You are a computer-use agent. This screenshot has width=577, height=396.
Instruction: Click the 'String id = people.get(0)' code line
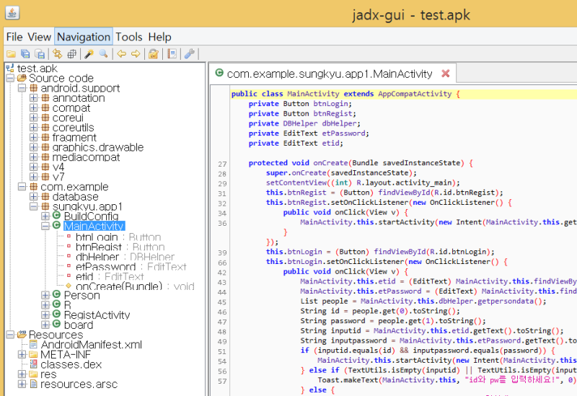click(x=380, y=311)
